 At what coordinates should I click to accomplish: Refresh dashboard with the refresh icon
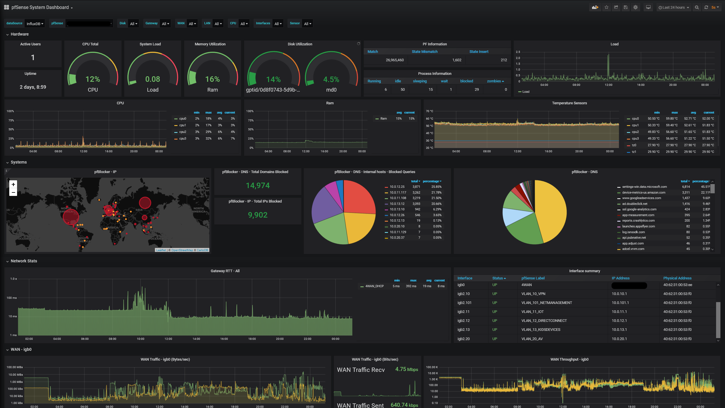pyautogui.click(x=706, y=8)
